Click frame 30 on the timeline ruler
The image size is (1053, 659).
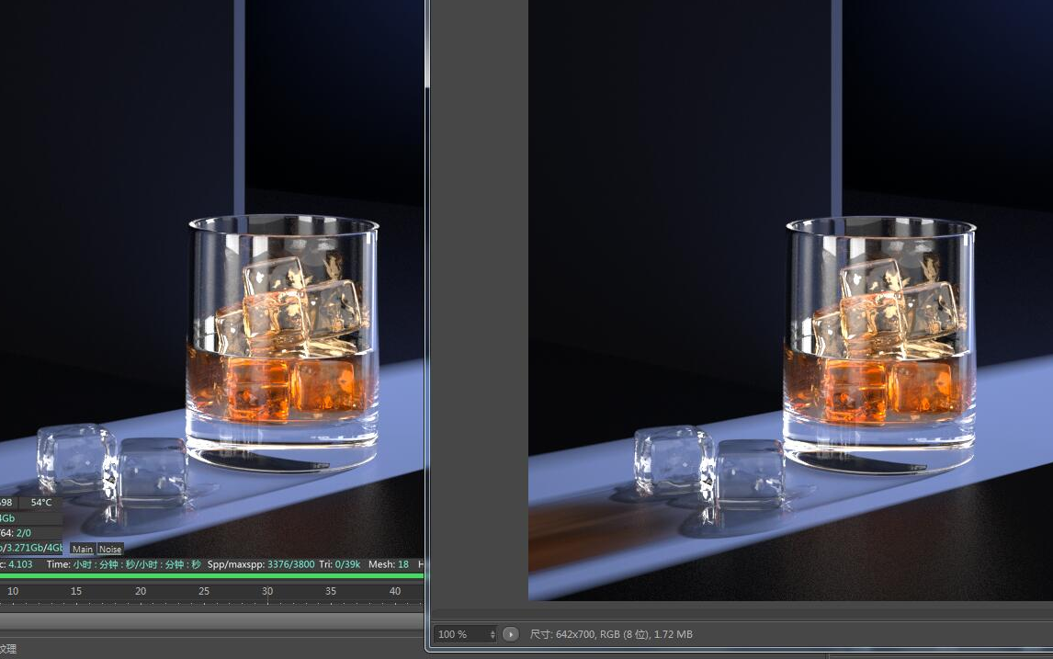coord(266,591)
